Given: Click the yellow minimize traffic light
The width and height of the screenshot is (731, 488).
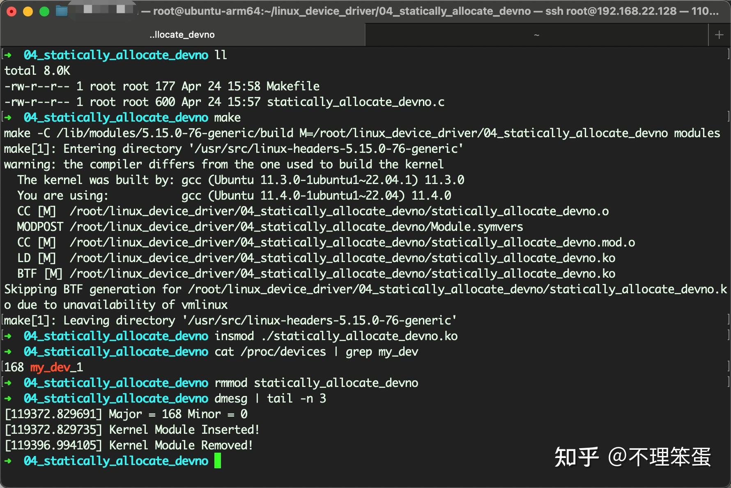Looking at the screenshot, I should (x=28, y=11).
